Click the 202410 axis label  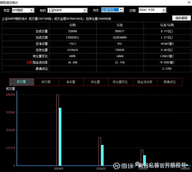pos(101,169)
